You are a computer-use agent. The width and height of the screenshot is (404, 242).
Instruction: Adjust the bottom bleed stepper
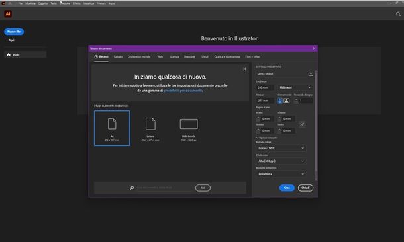pyautogui.click(x=279, y=118)
